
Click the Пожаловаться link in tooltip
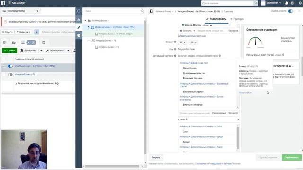click(x=245, y=93)
